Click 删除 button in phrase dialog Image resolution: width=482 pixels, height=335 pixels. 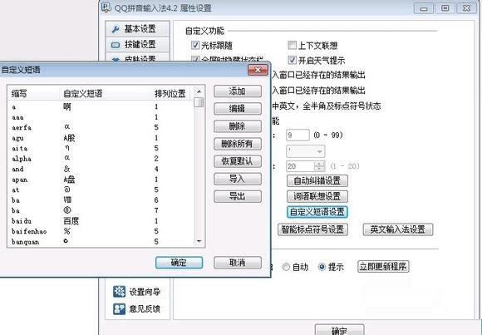point(238,126)
